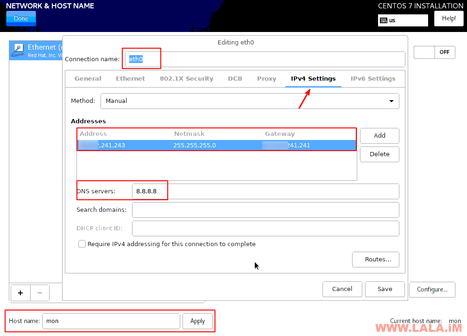The height and width of the screenshot is (336, 467).
Task: Apply the host name
Action: coord(197,321)
